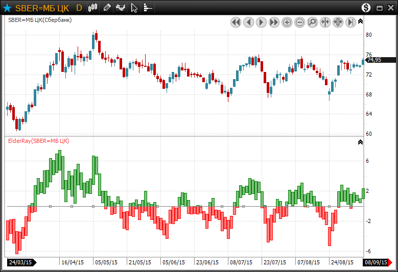Activate the magnifier zoom area tool
The image size is (398, 272).
(x=312, y=22)
